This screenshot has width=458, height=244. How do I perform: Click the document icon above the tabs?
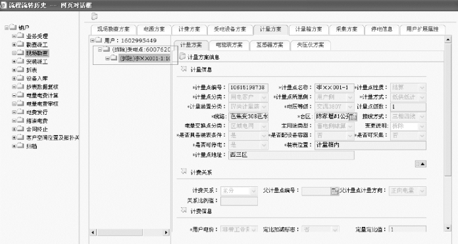pos(94,16)
